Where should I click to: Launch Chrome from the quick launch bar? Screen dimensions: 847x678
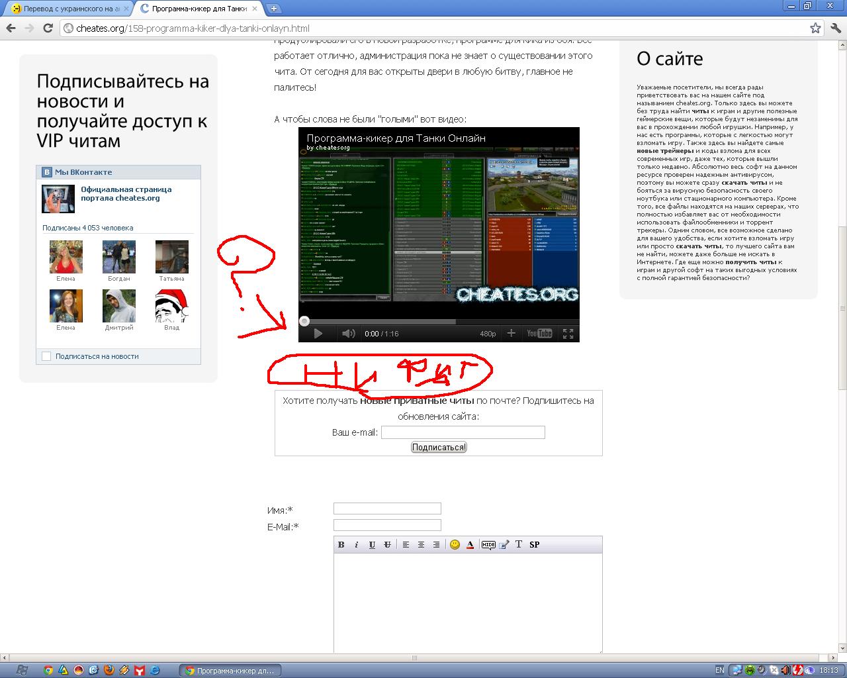click(x=48, y=670)
